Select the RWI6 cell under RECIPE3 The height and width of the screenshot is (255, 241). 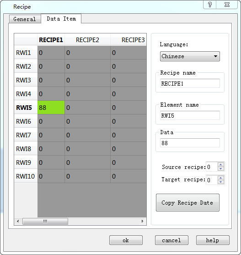coord(129,121)
